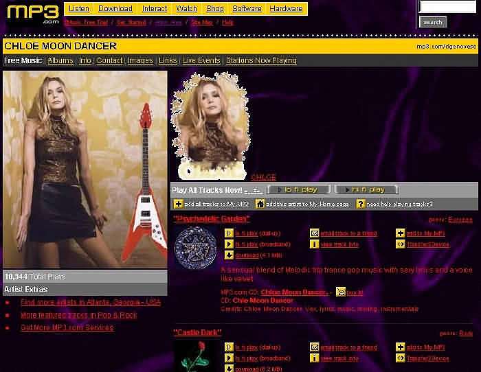Select the Free Music tab
481x372 pixels.
pos(23,60)
